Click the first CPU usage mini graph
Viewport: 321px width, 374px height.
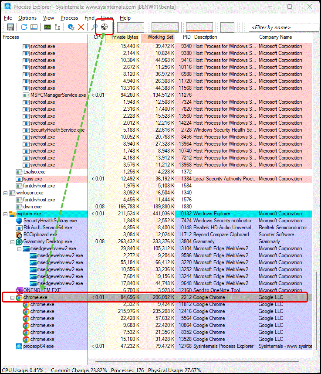(131, 27)
